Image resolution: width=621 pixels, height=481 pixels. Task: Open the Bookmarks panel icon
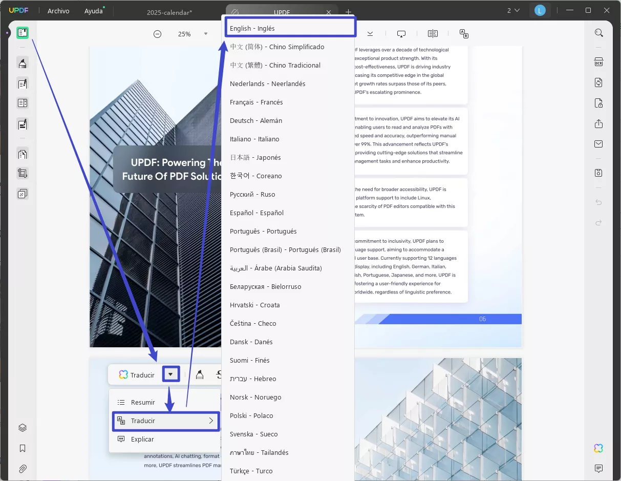pyautogui.click(x=23, y=448)
